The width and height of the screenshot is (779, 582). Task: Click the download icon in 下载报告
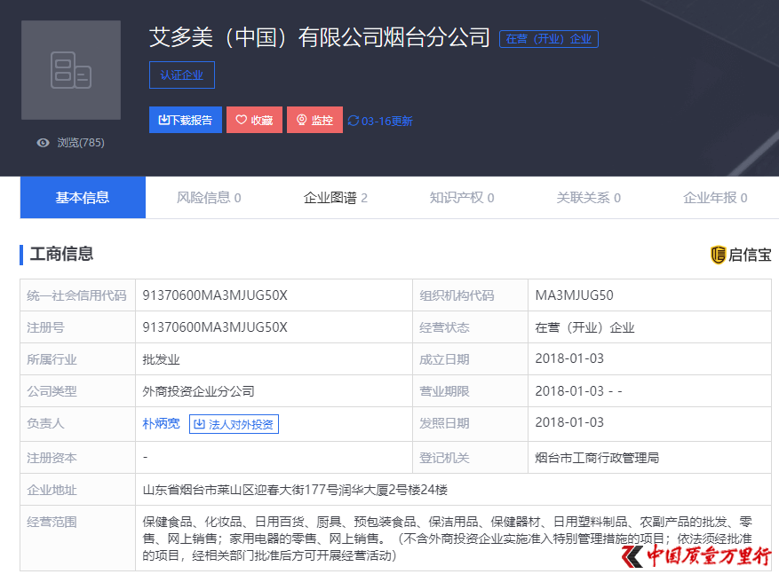[x=163, y=120]
